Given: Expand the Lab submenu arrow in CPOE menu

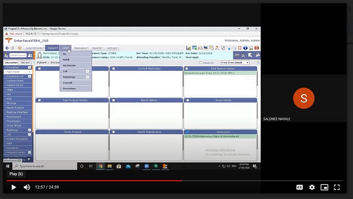Looking at the screenshot, I should 87,71.
